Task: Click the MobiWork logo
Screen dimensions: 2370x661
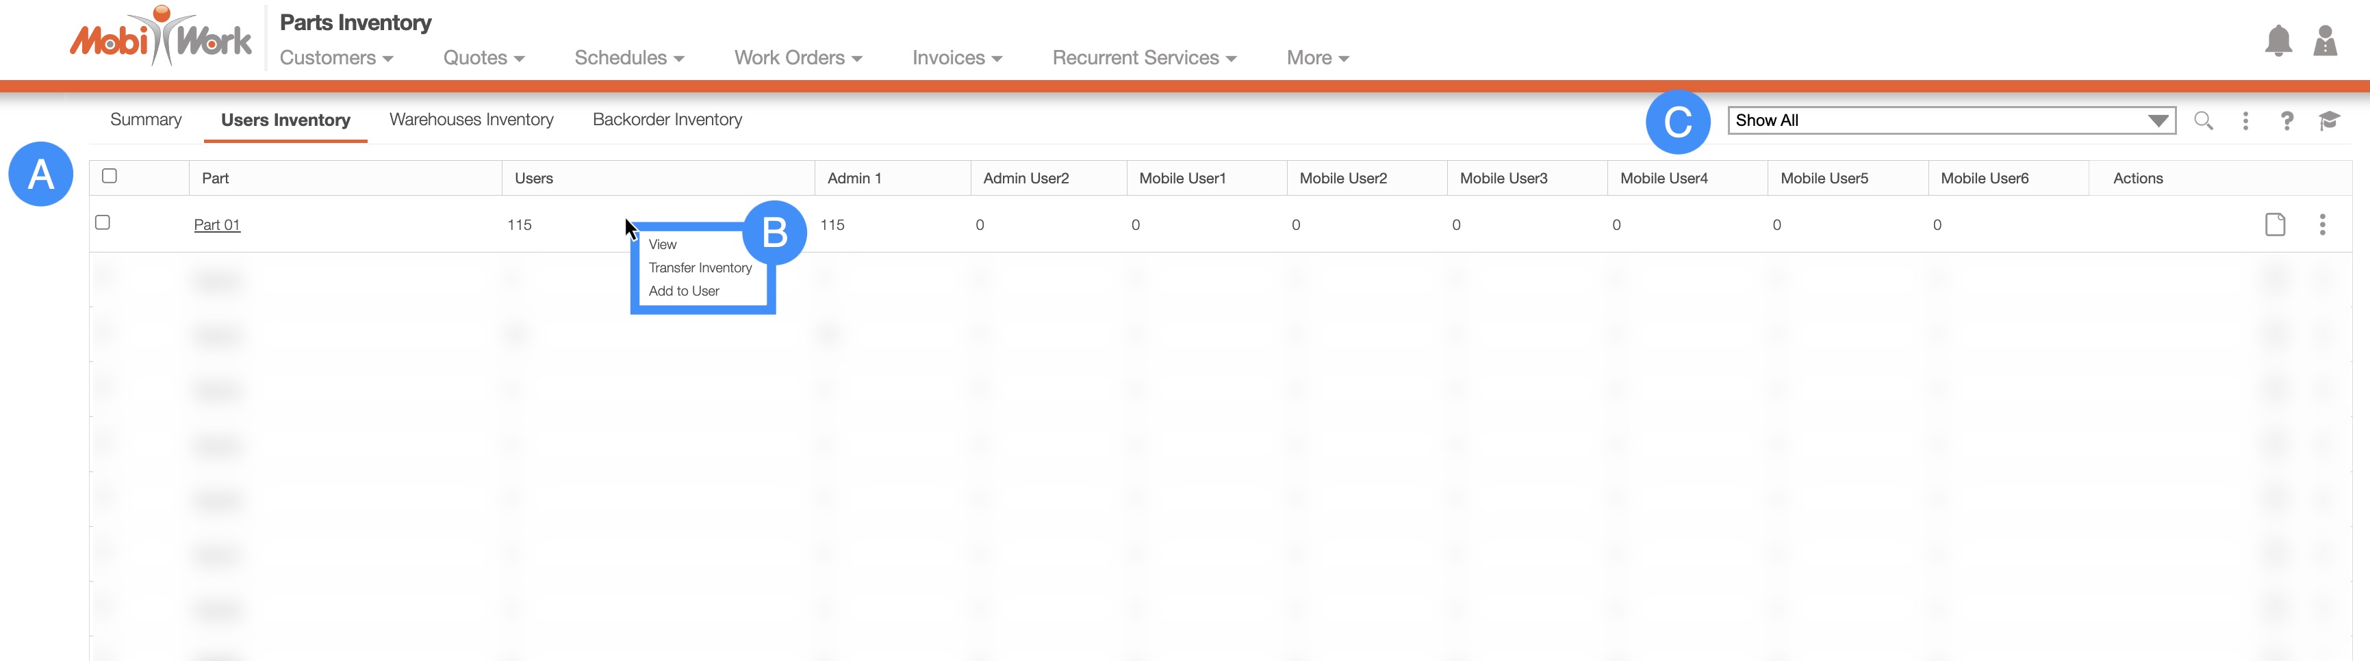Action: tap(161, 38)
